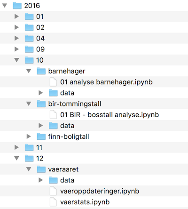
Task: Select the vaeraaret folder name
Action: pyautogui.click(x=63, y=169)
